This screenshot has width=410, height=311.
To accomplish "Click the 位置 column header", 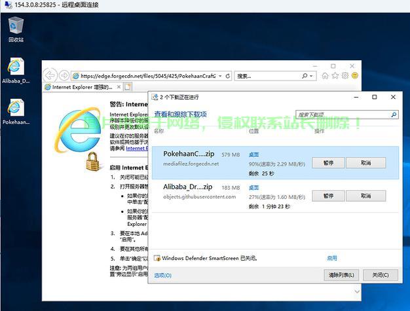I will 253,131.
